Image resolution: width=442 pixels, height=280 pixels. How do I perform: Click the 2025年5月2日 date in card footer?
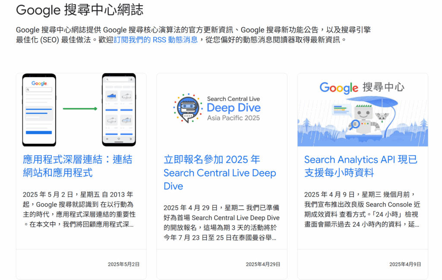[x=123, y=264]
